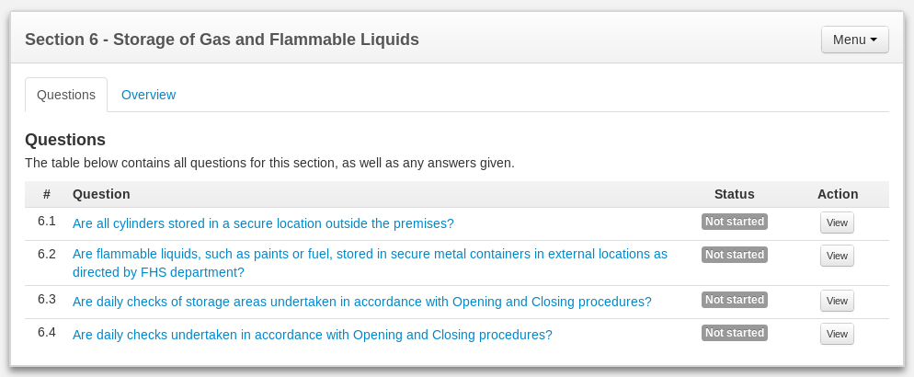Click View button for question 6.2

[x=837, y=256]
